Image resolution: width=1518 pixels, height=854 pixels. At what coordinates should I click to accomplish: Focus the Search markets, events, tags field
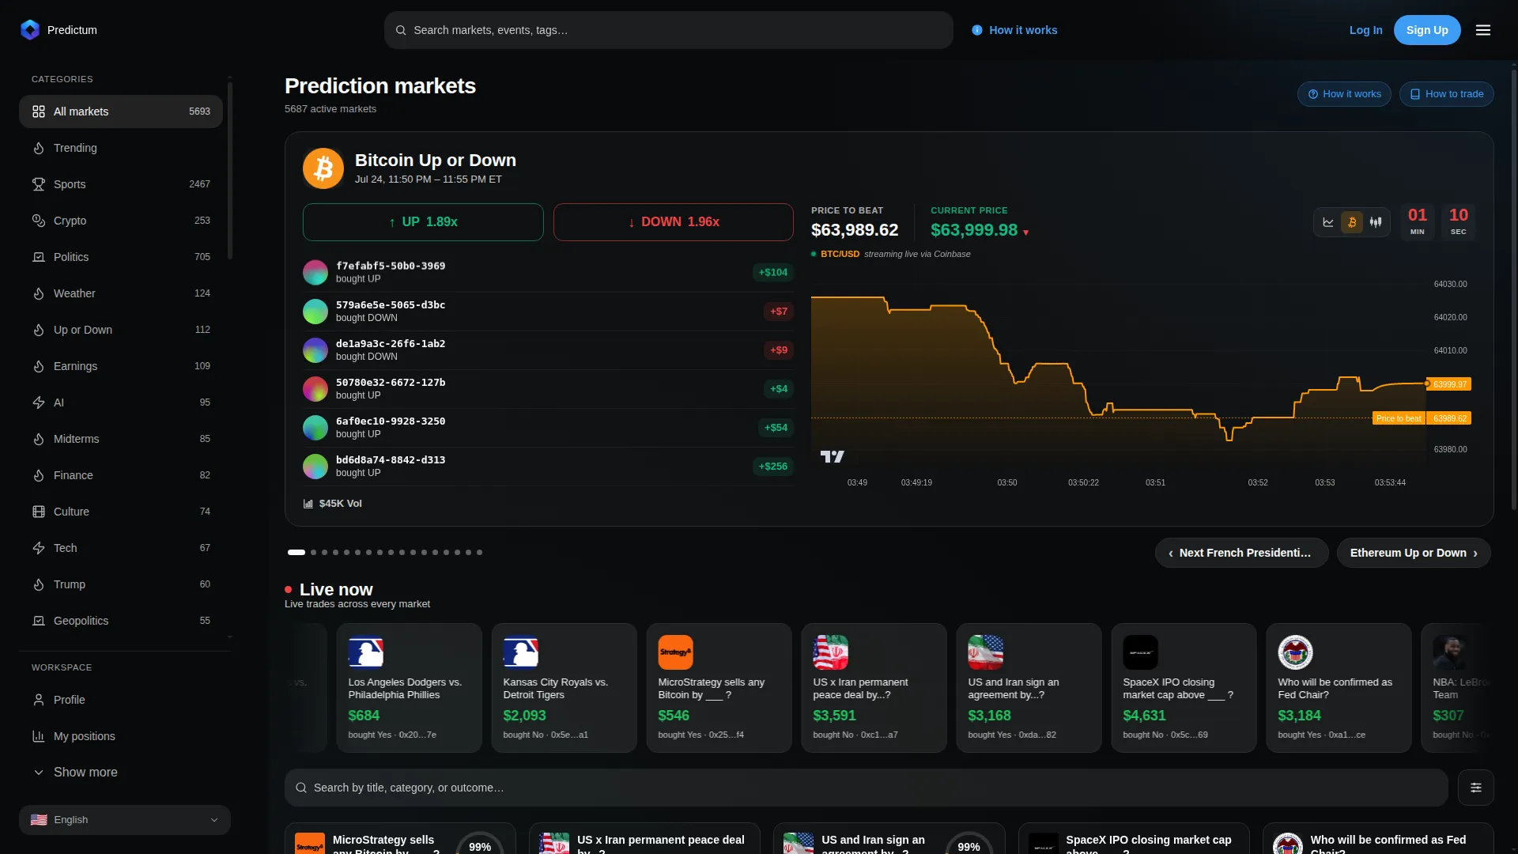coord(669,30)
